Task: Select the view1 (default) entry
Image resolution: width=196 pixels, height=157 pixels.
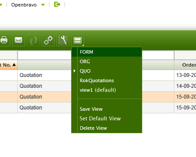Action: [107, 90]
